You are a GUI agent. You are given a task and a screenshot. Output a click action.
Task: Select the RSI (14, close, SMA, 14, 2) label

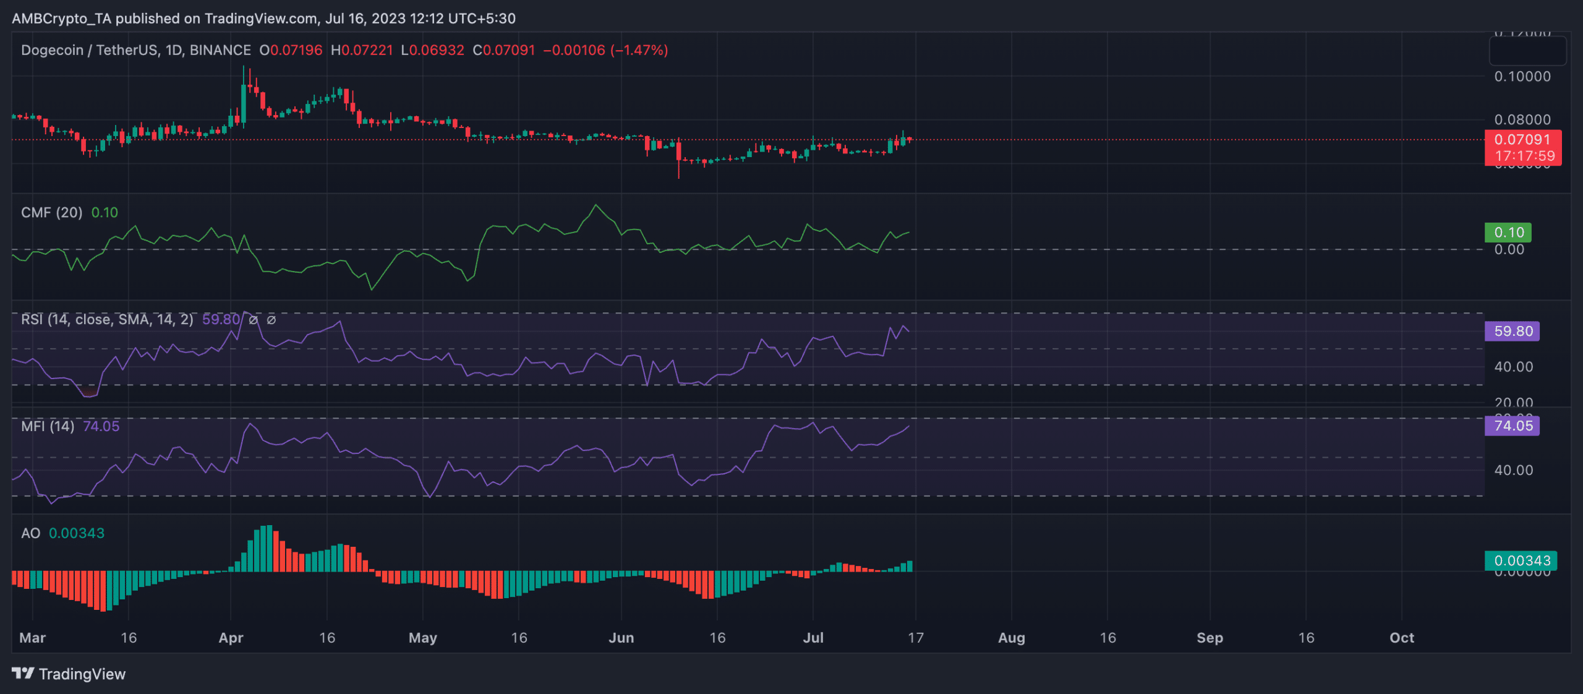click(107, 319)
